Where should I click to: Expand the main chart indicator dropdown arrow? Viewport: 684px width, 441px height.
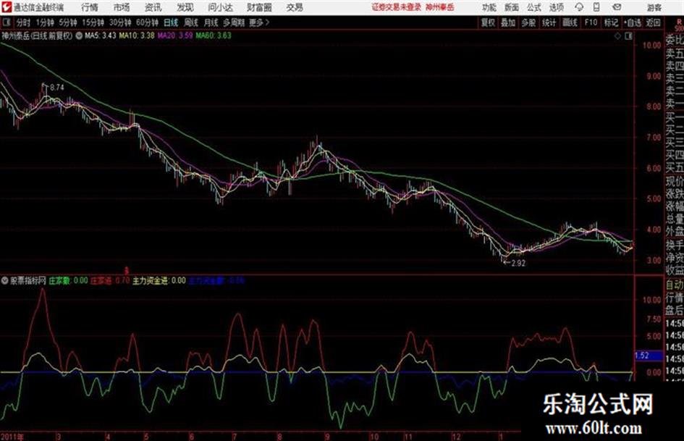[x=79, y=35]
